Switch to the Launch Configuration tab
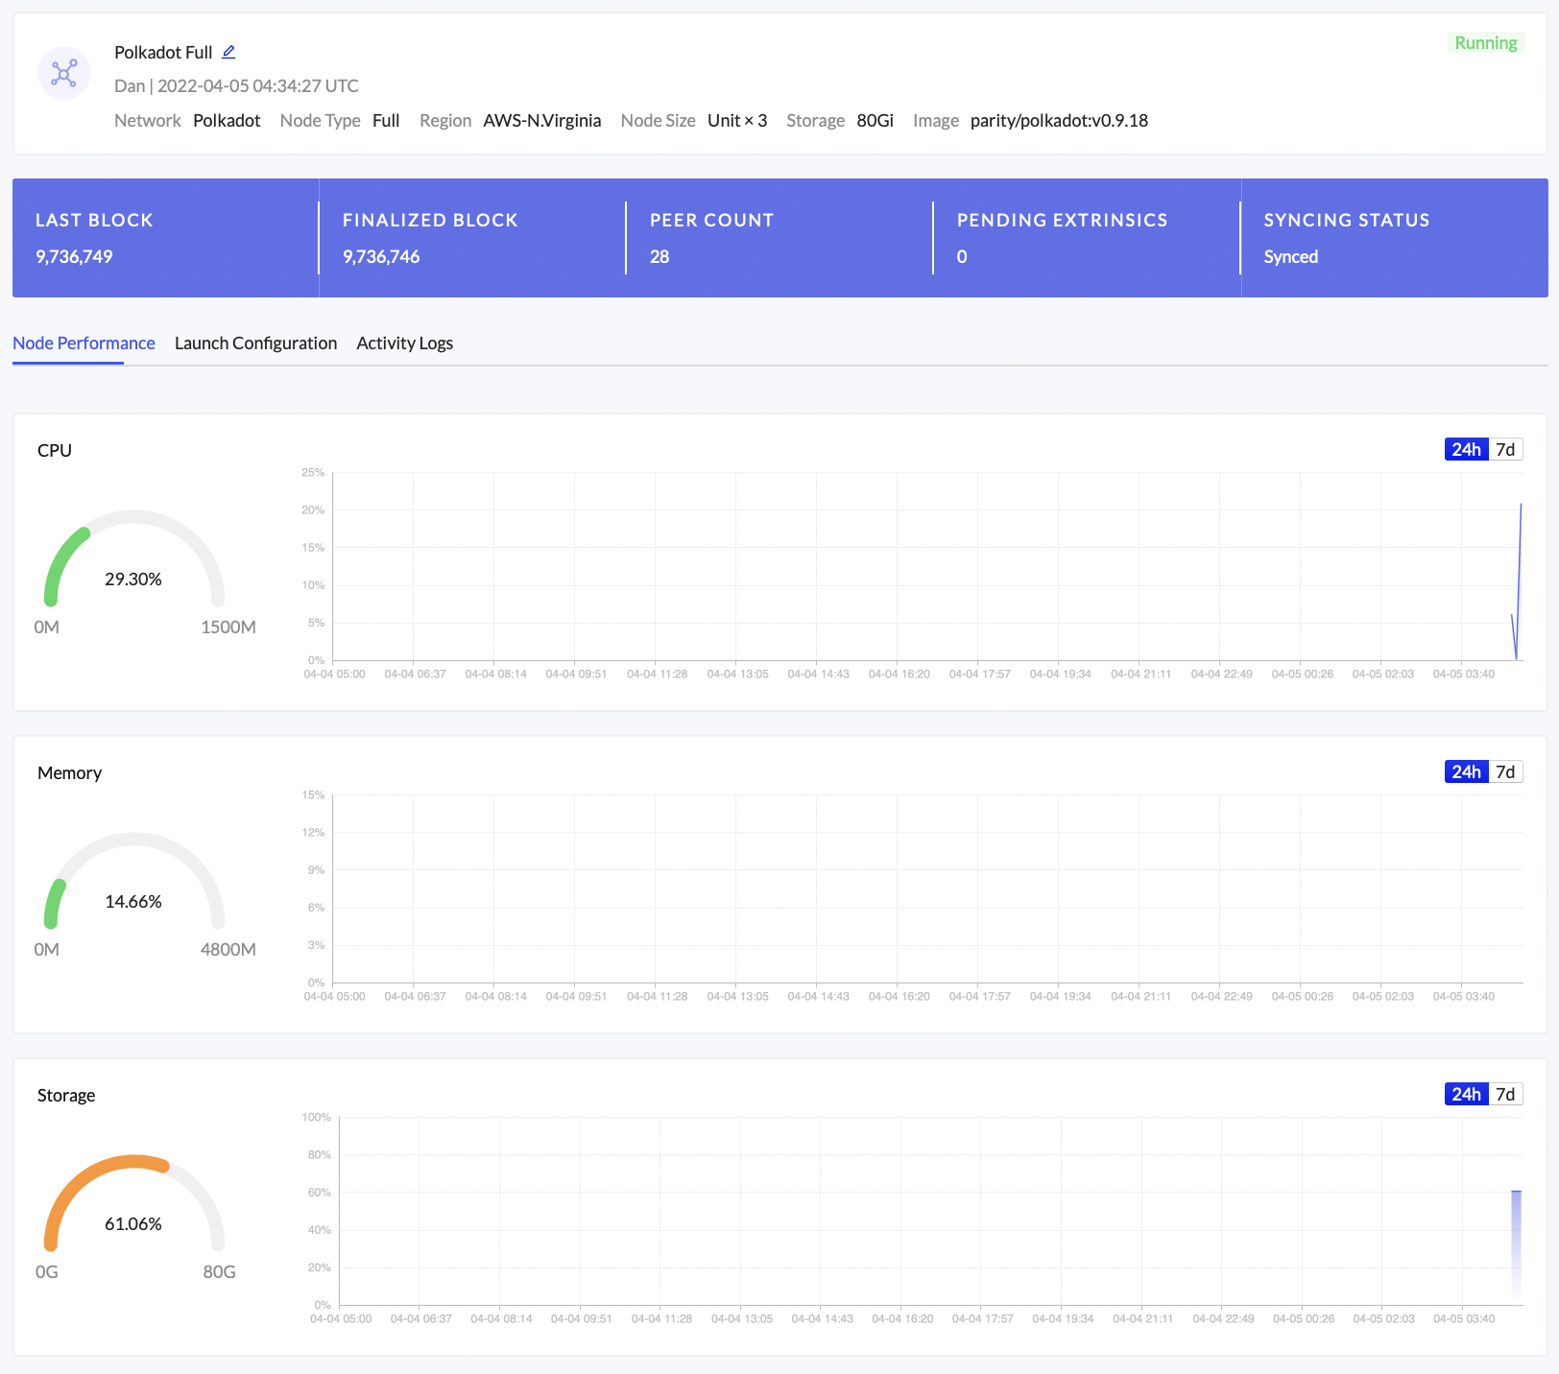 point(255,343)
